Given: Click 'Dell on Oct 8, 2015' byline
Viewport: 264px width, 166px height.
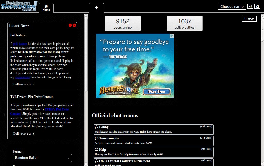Looking at the screenshot, I should coord(22,84).
